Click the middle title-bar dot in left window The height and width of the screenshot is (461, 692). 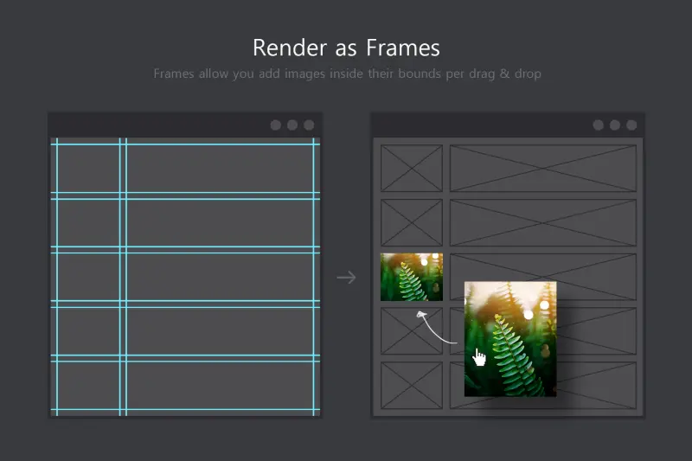pos(292,125)
